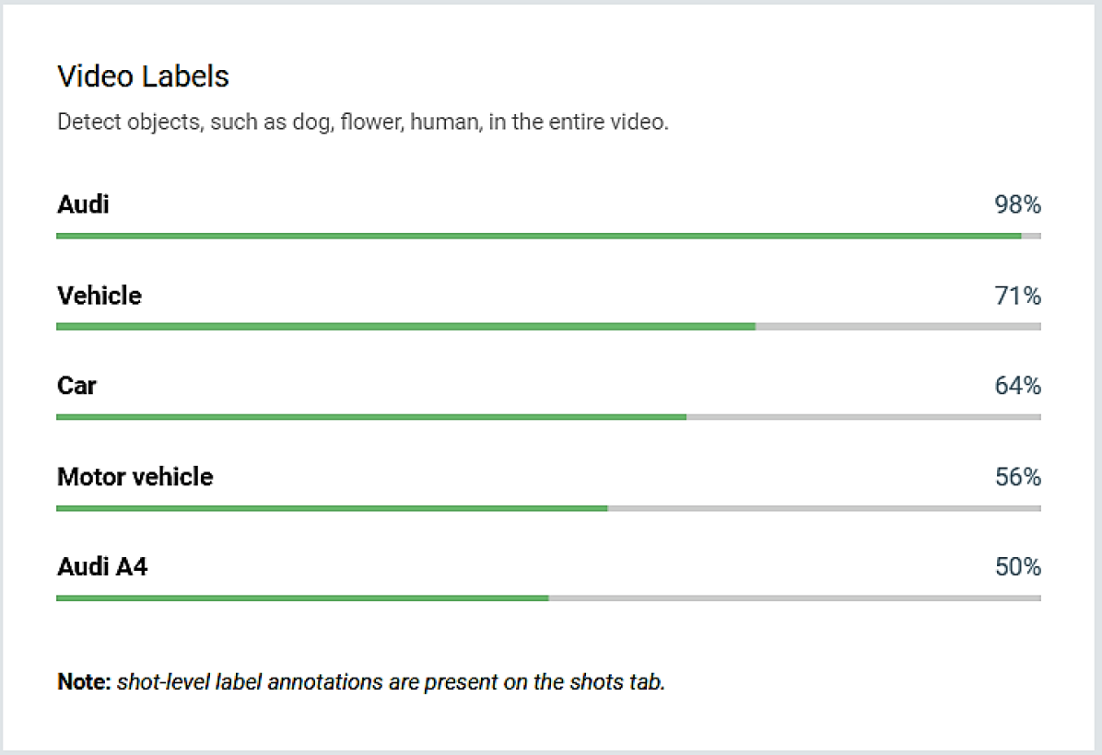Click the 56% confidence value
This screenshot has height=755, width=1102.
pyautogui.click(x=1017, y=477)
